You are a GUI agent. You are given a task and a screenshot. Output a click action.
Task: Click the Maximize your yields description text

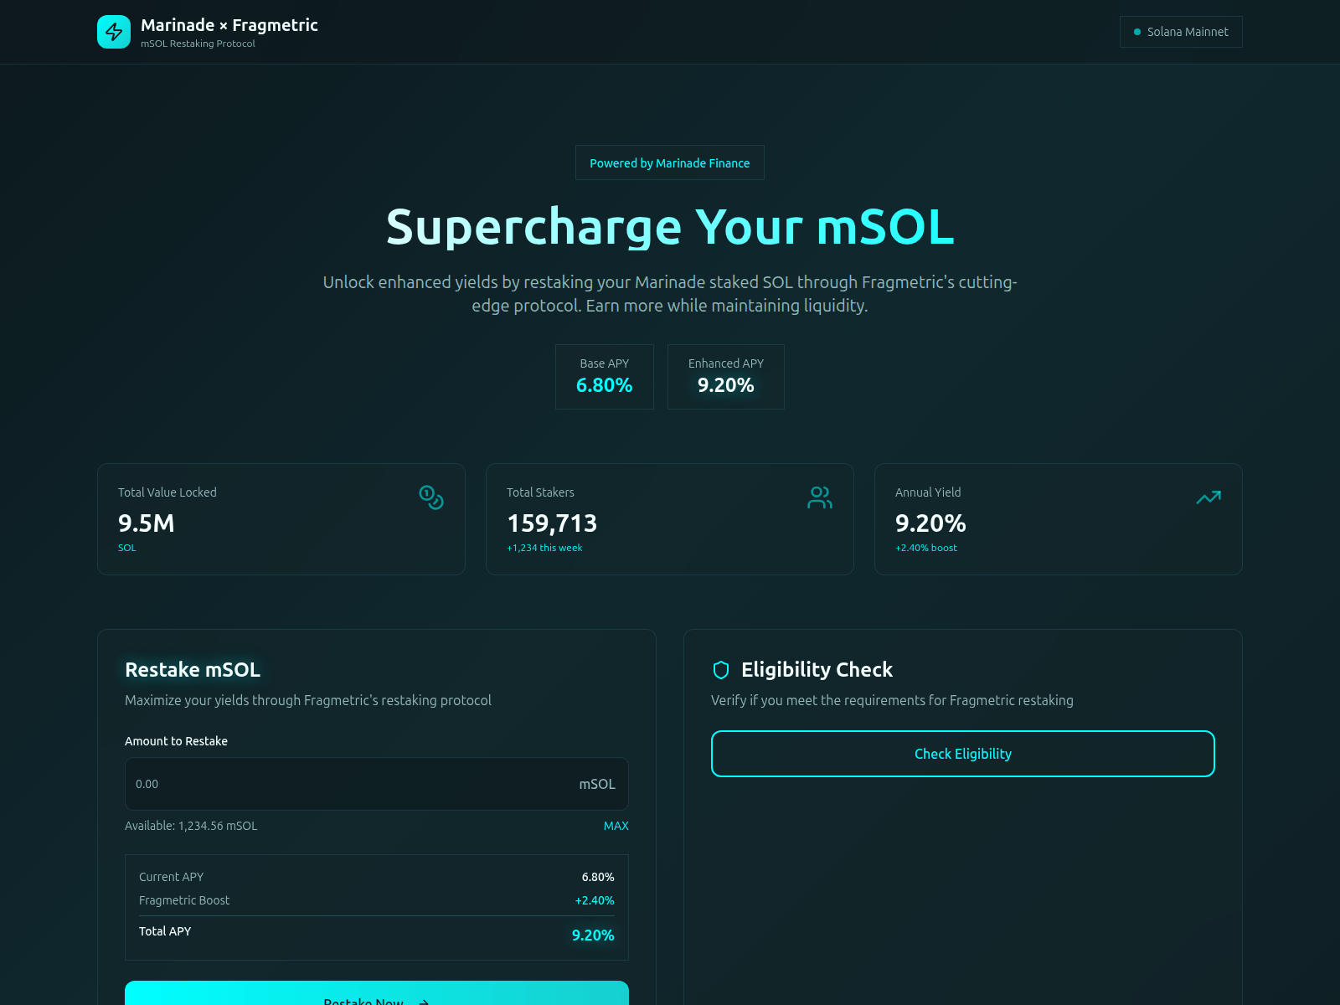point(308,700)
